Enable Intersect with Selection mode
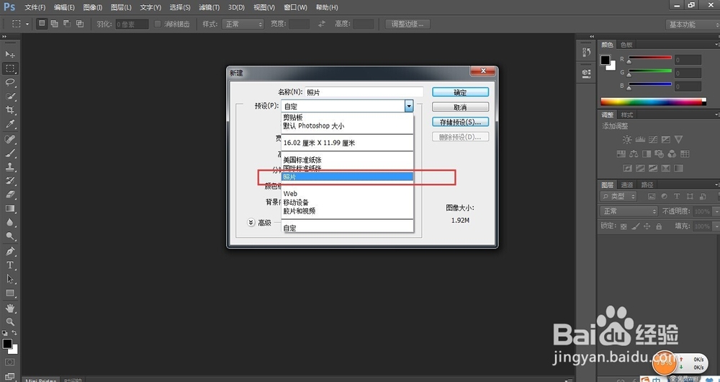 [x=80, y=24]
